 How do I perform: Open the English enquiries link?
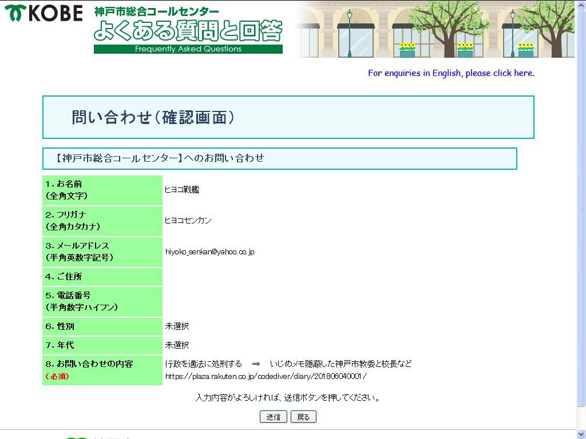[451, 73]
